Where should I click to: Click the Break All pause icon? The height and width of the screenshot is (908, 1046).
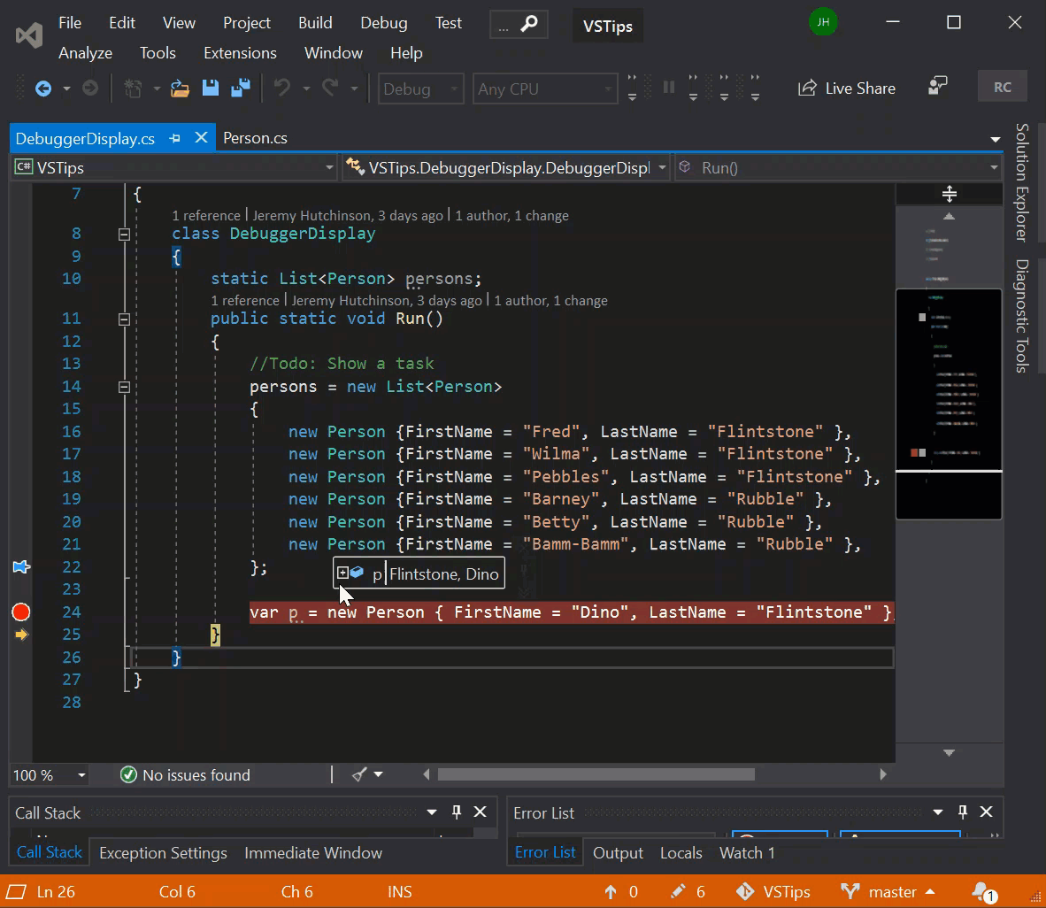pyautogui.click(x=668, y=88)
